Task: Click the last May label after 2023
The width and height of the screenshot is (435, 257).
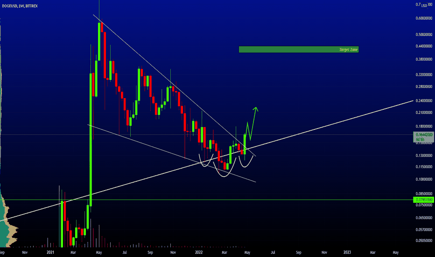Action: (x=396, y=252)
